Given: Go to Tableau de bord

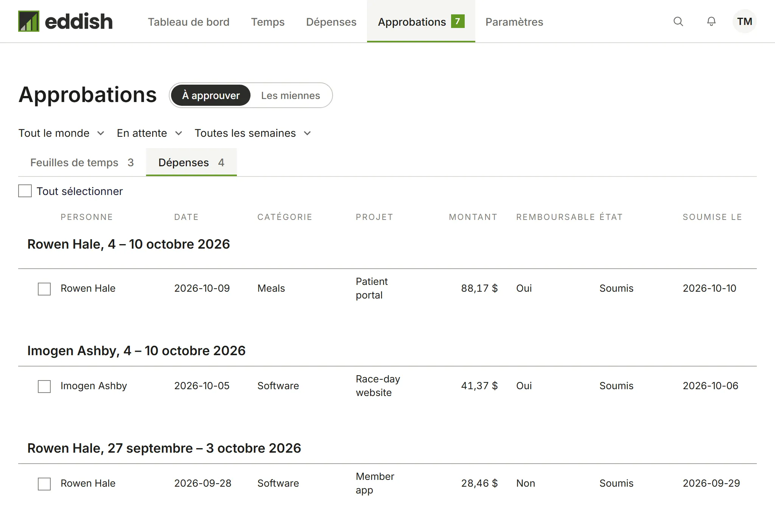Looking at the screenshot, I should pos(188,22).
